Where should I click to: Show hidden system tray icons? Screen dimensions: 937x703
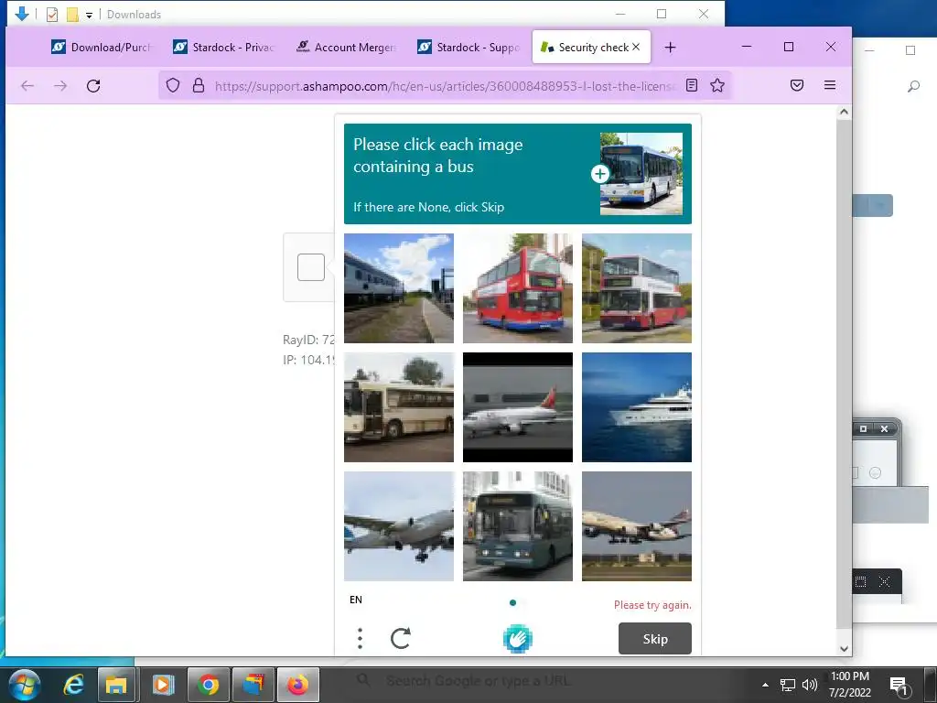pos(765,685)
